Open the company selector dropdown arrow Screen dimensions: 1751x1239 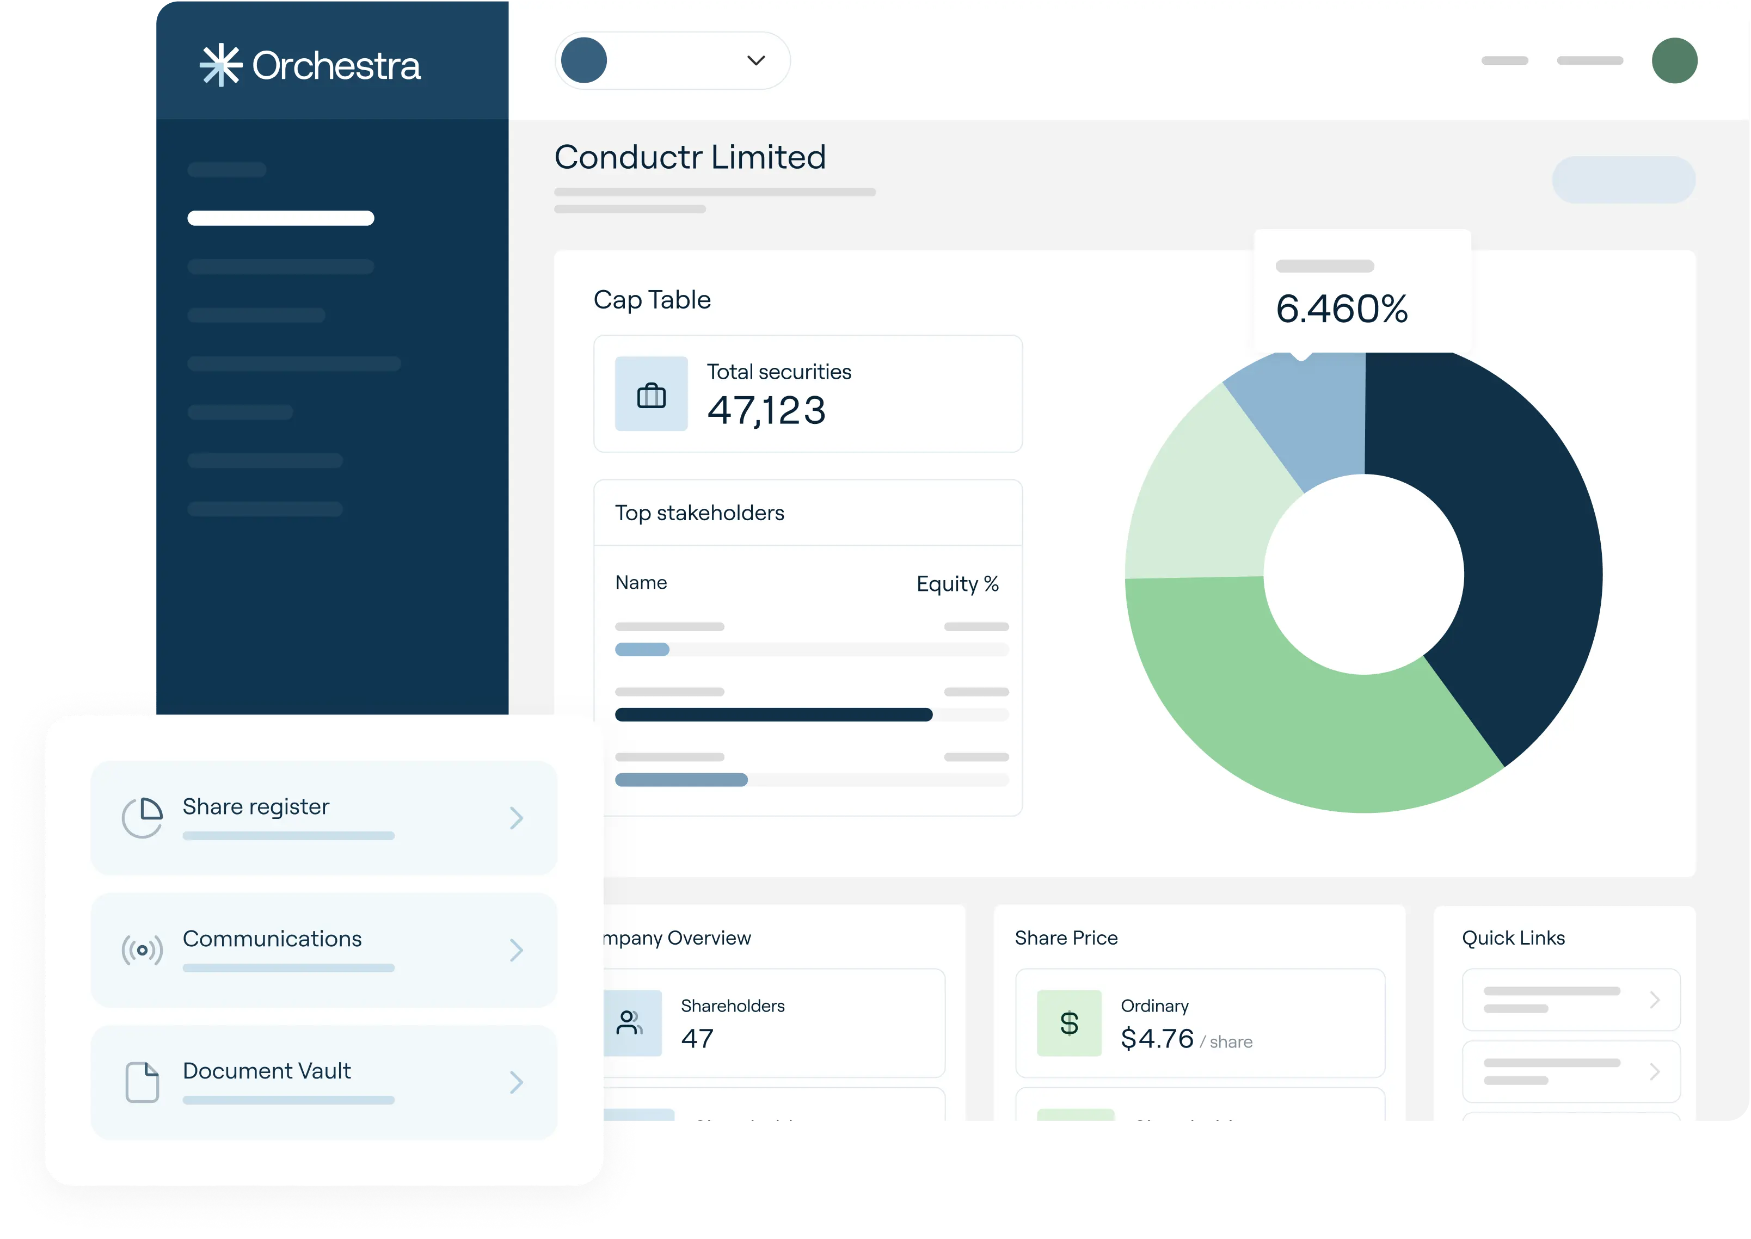point(755,60)
